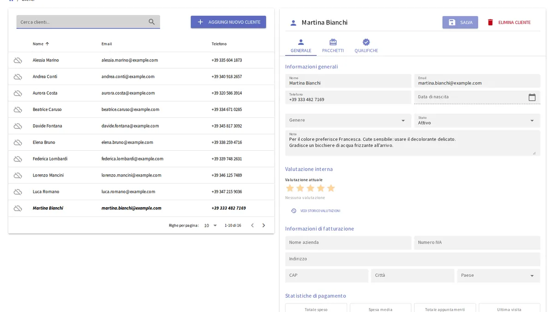Set rating to three stars
Image resolution: width=554 pixels, height=312 pixels.
point(310,188)
